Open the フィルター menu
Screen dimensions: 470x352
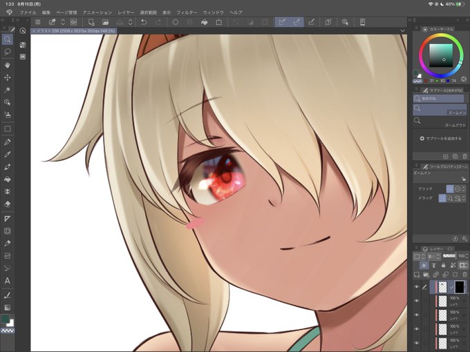coord(187,12)
